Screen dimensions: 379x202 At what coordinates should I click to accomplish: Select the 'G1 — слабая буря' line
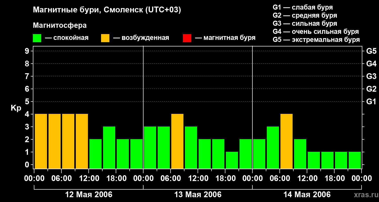coord(303,7)
